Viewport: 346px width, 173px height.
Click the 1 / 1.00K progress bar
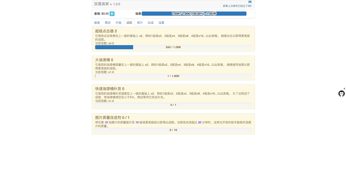(173, 76)
